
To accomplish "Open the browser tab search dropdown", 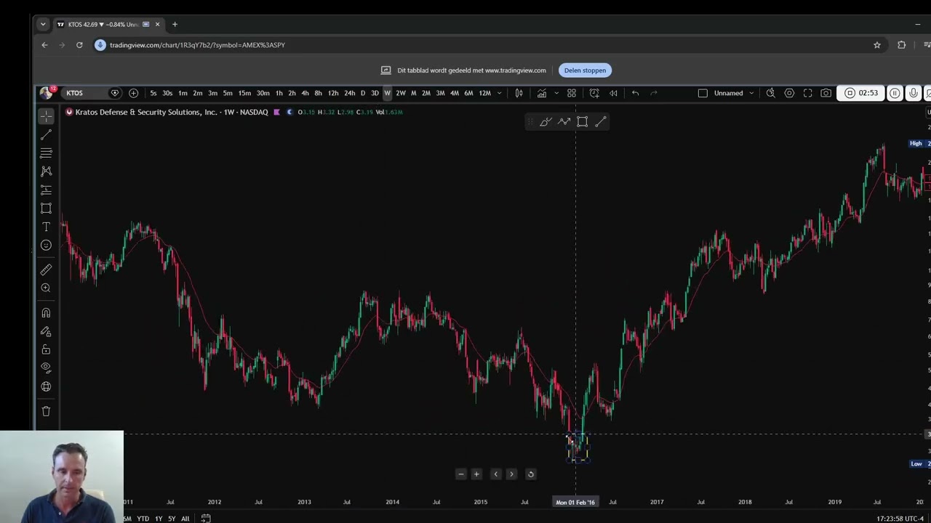I will point(43,24).
